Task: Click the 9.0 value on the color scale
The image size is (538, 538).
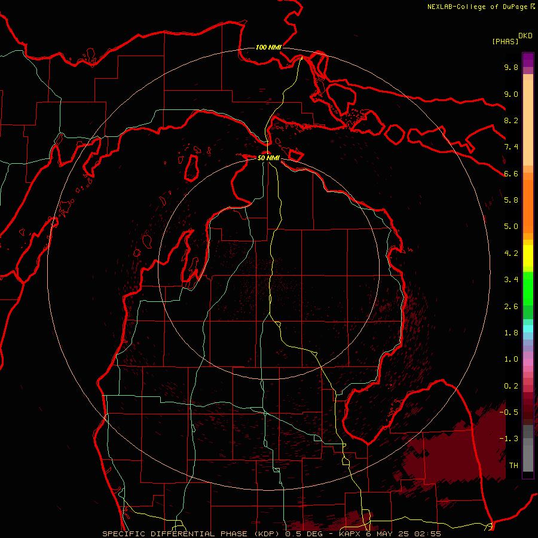Action: coord(511,94)
